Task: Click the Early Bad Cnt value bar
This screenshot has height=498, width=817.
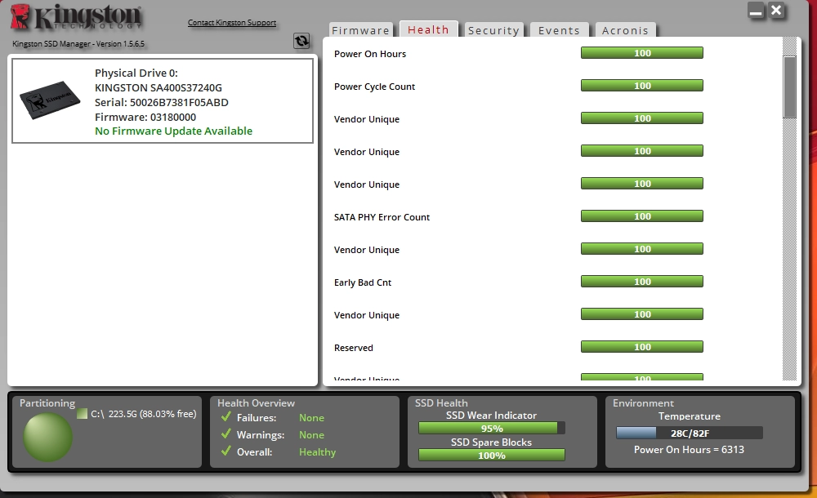Action: [x=642, y=282]
